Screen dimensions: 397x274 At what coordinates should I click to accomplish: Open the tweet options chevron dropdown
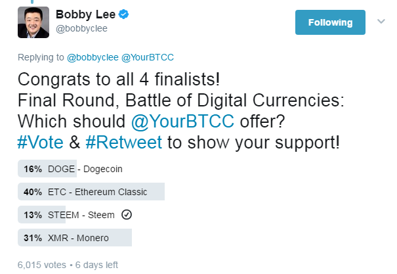[x=380, y=21]
